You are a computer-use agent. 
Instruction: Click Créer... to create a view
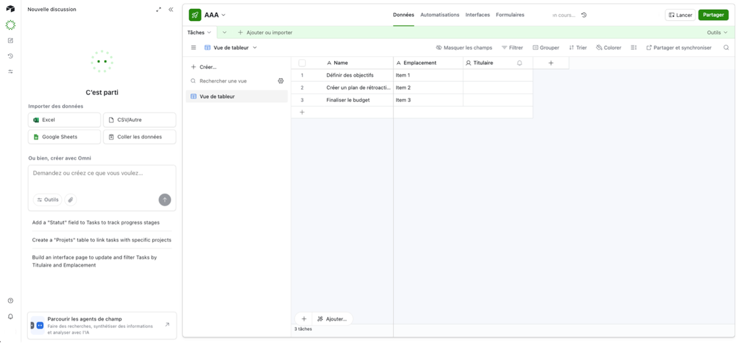[x=204, y=67]
